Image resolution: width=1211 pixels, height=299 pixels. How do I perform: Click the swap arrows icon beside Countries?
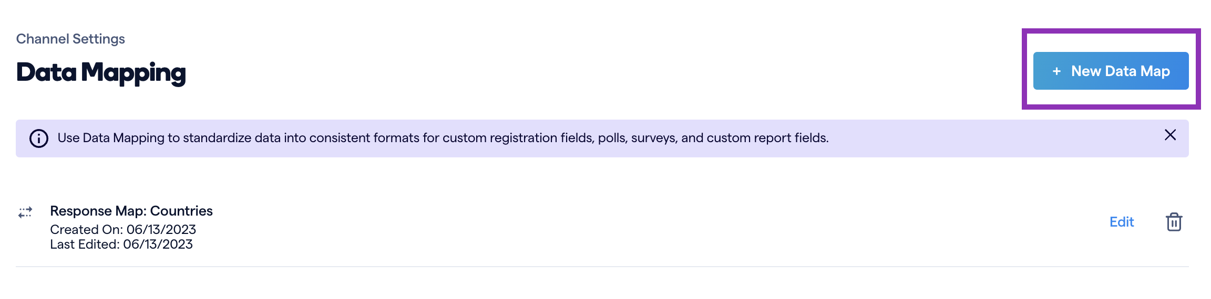25,212
